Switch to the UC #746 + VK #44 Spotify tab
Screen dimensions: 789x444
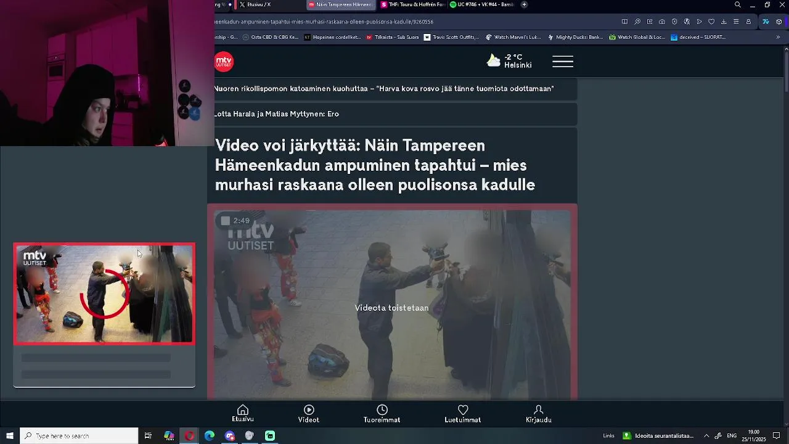click(x=483, y=4)
